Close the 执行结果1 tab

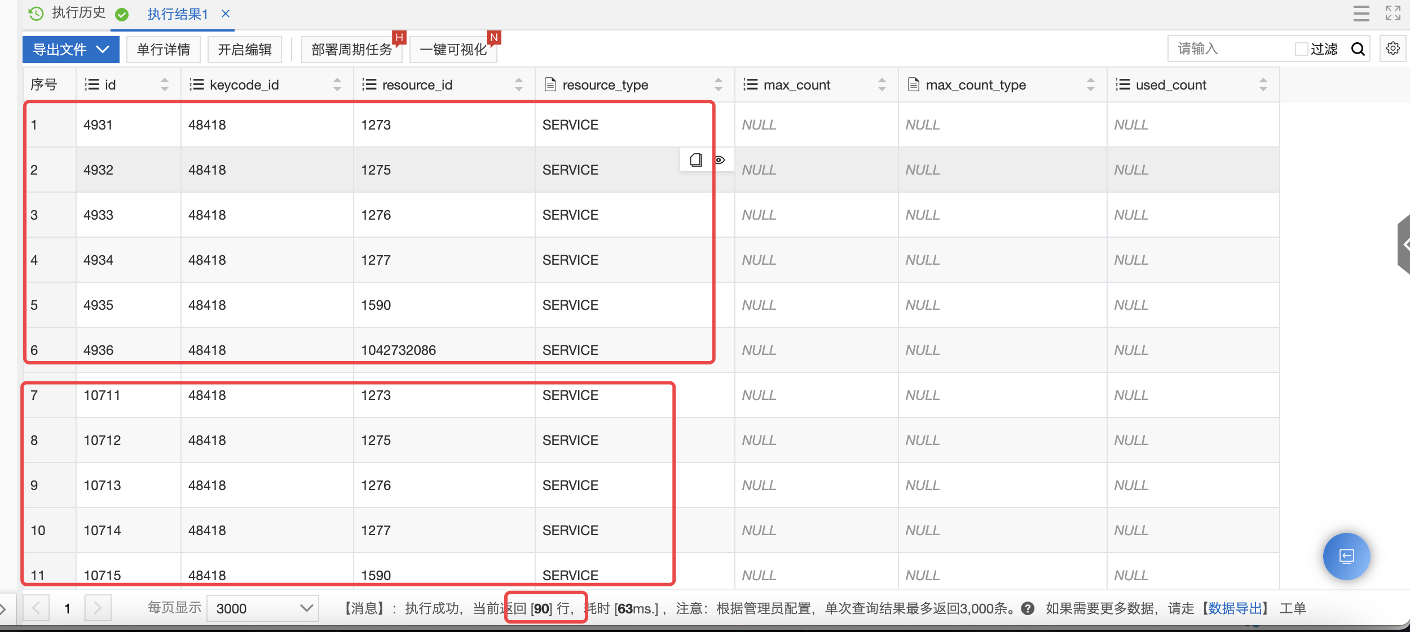(x=226, y=14)
